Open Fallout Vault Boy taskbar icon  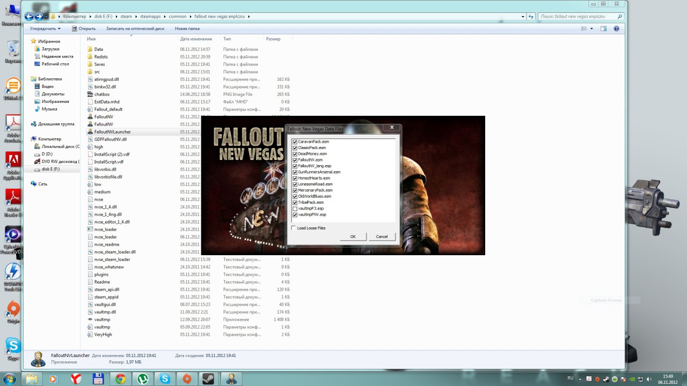[x=232, y=378]
